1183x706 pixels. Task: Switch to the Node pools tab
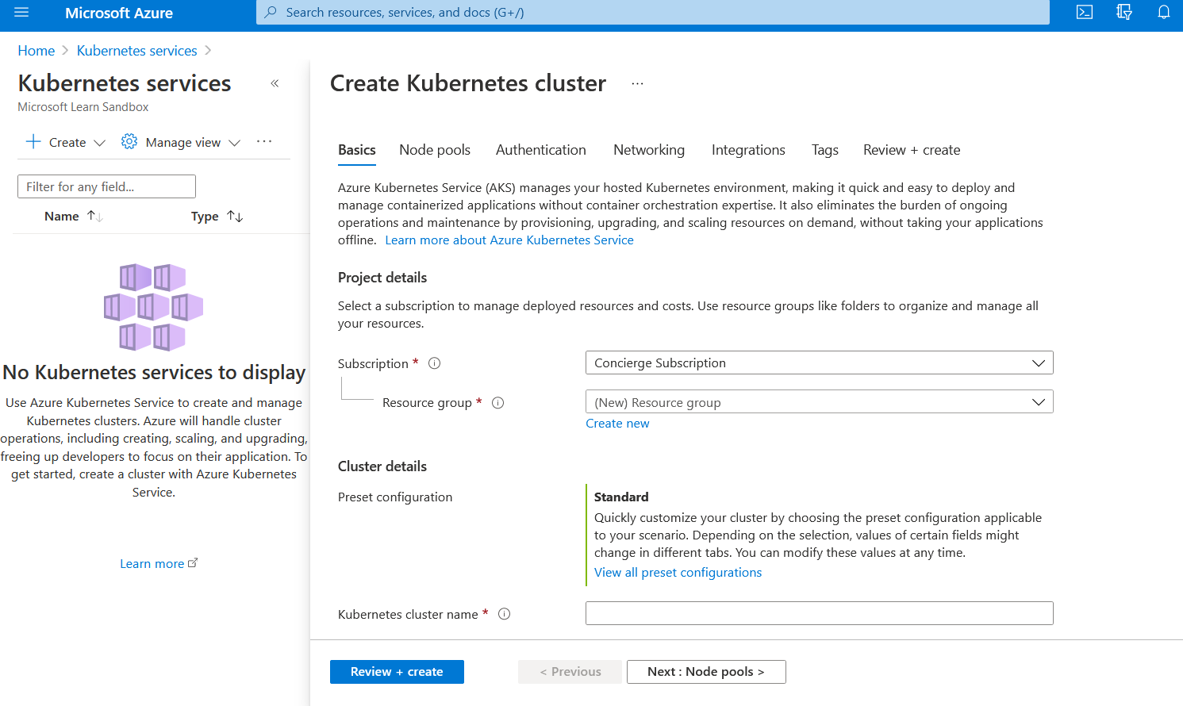coord(435,150)
